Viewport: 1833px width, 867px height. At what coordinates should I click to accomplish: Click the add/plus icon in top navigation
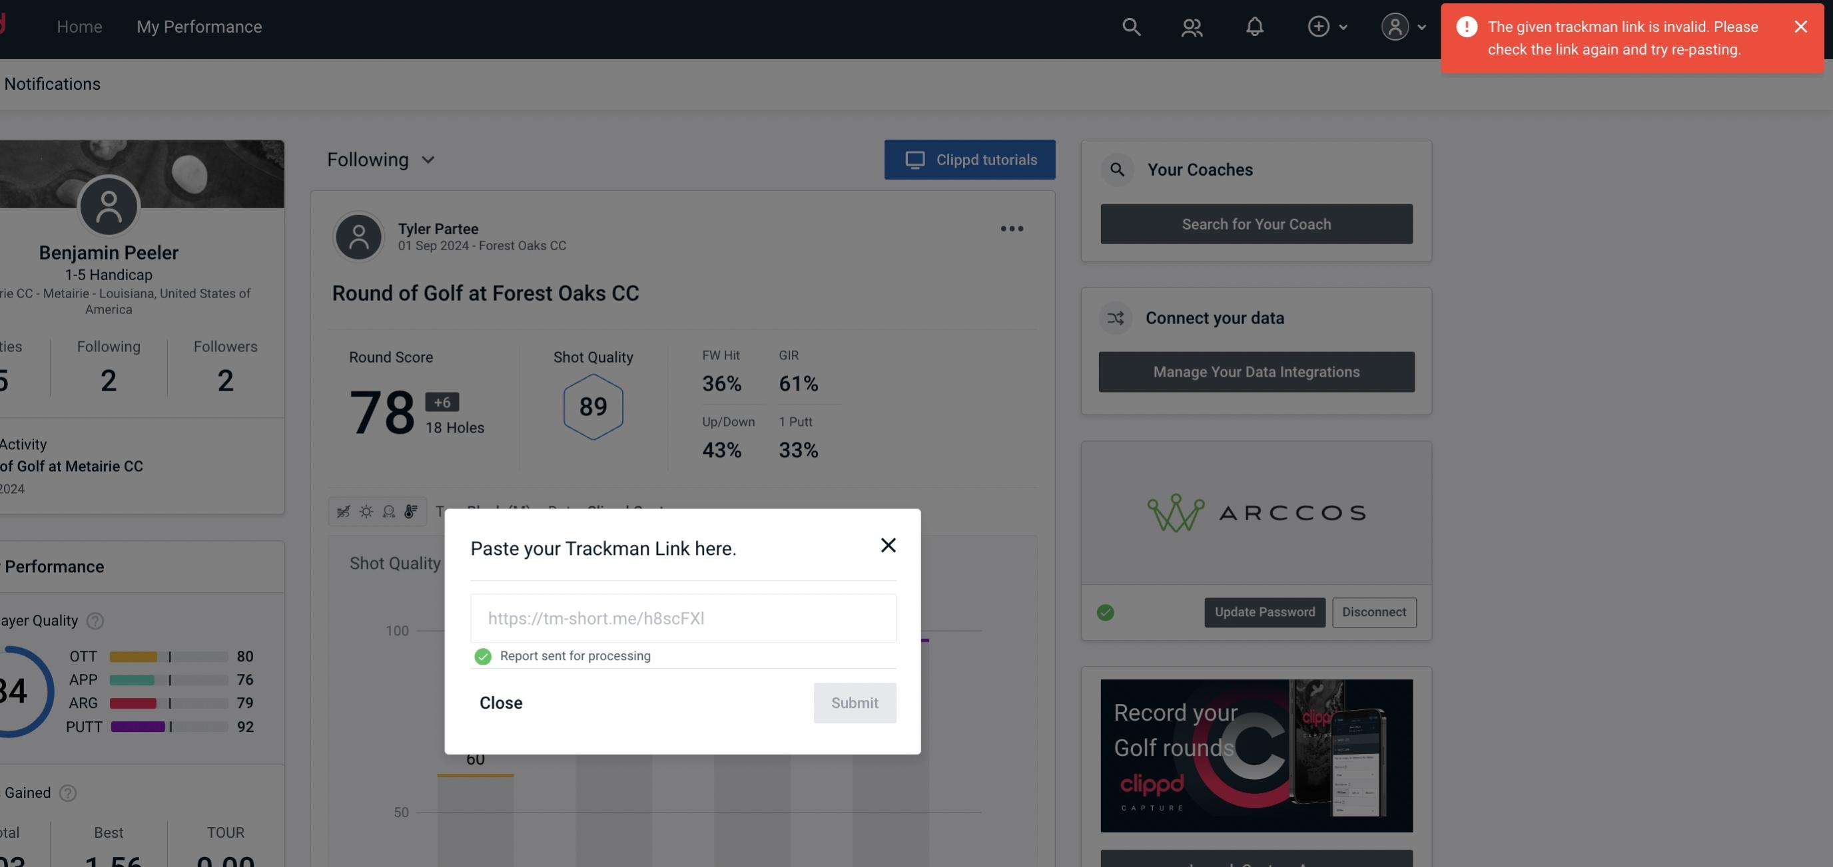(1319, 25)
